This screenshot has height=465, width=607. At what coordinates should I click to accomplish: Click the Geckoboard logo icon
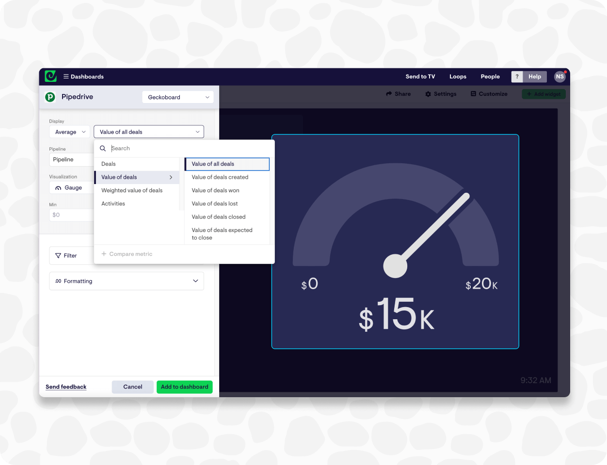(50, 76)
